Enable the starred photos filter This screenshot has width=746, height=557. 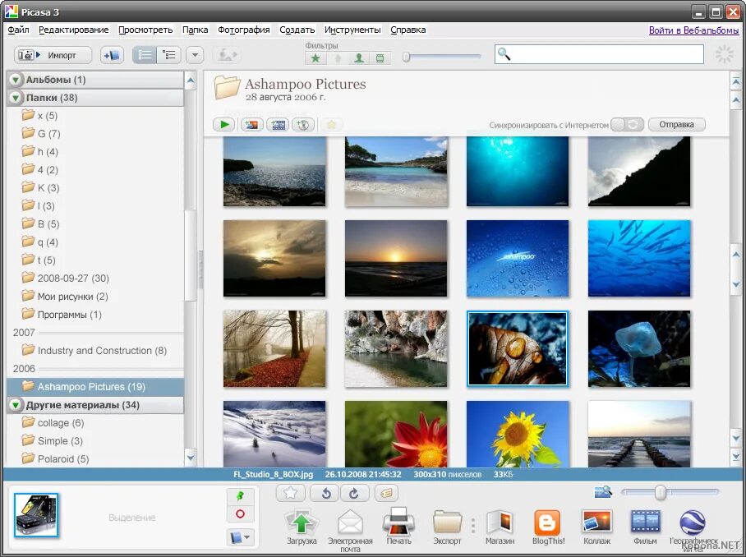pyautogui.click(x=315, y=58)
